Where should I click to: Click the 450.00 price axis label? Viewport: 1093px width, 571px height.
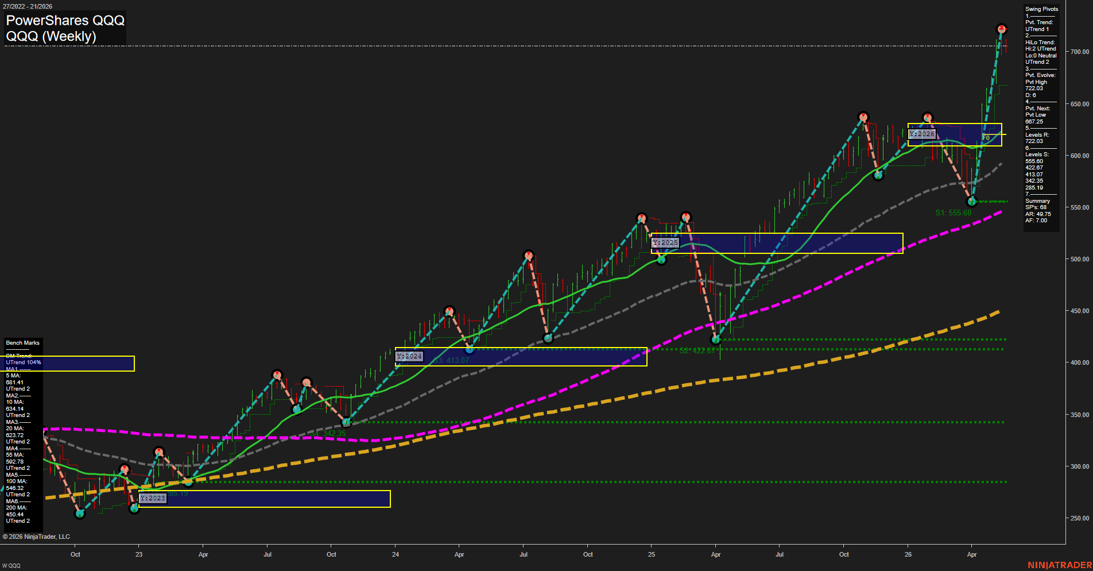pos(1079,311)
